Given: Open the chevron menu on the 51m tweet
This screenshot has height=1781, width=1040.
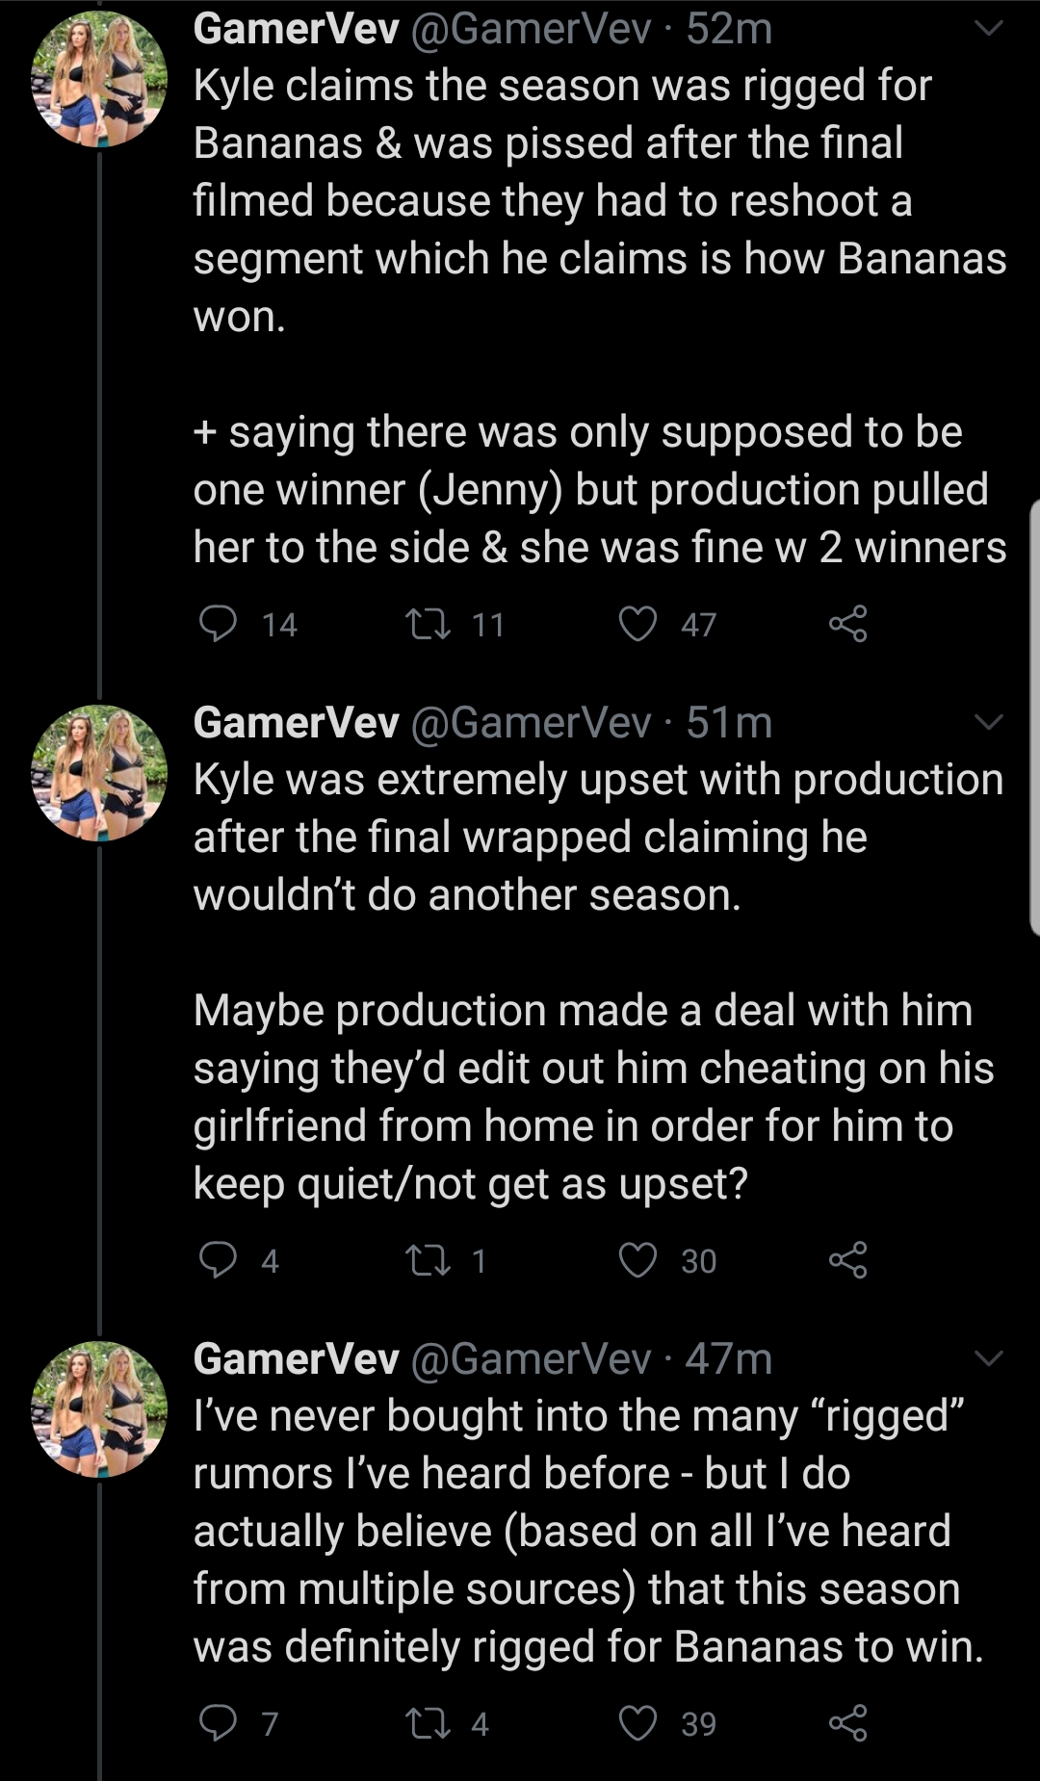Looking at the screenshot, I should coord(989,722).
